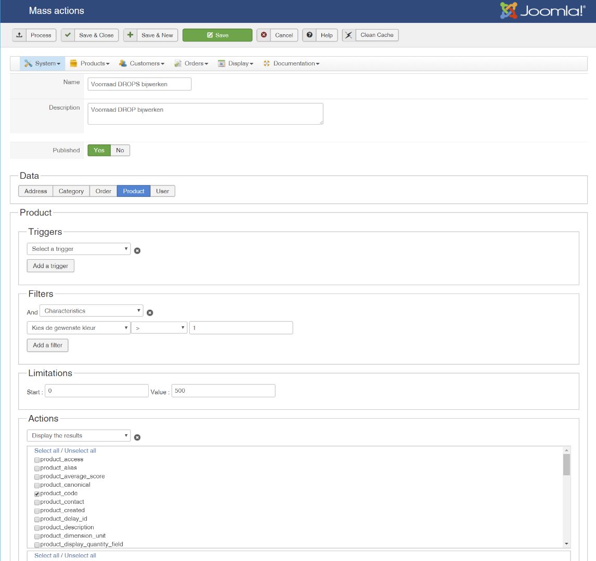Screen dimensions: 596x561
Task: Click the Limitations Value field
Action: tap(224, 391)
